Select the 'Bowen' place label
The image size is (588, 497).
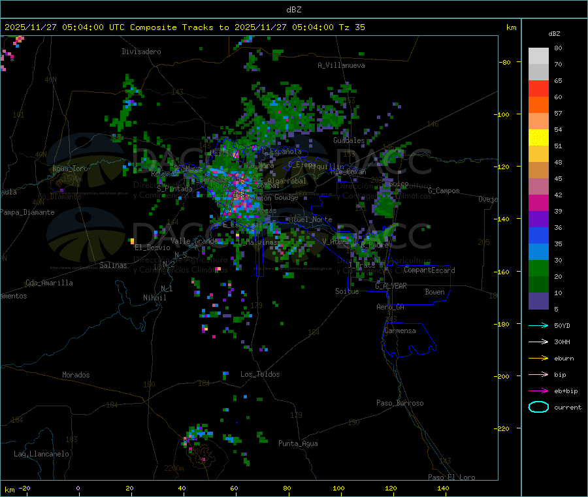point(434,291)
